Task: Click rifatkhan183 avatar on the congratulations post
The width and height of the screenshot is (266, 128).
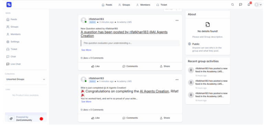Action: (x=84, y=79)
